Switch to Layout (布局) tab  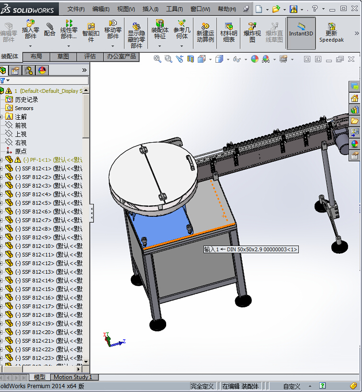click(x=36, y=57)
